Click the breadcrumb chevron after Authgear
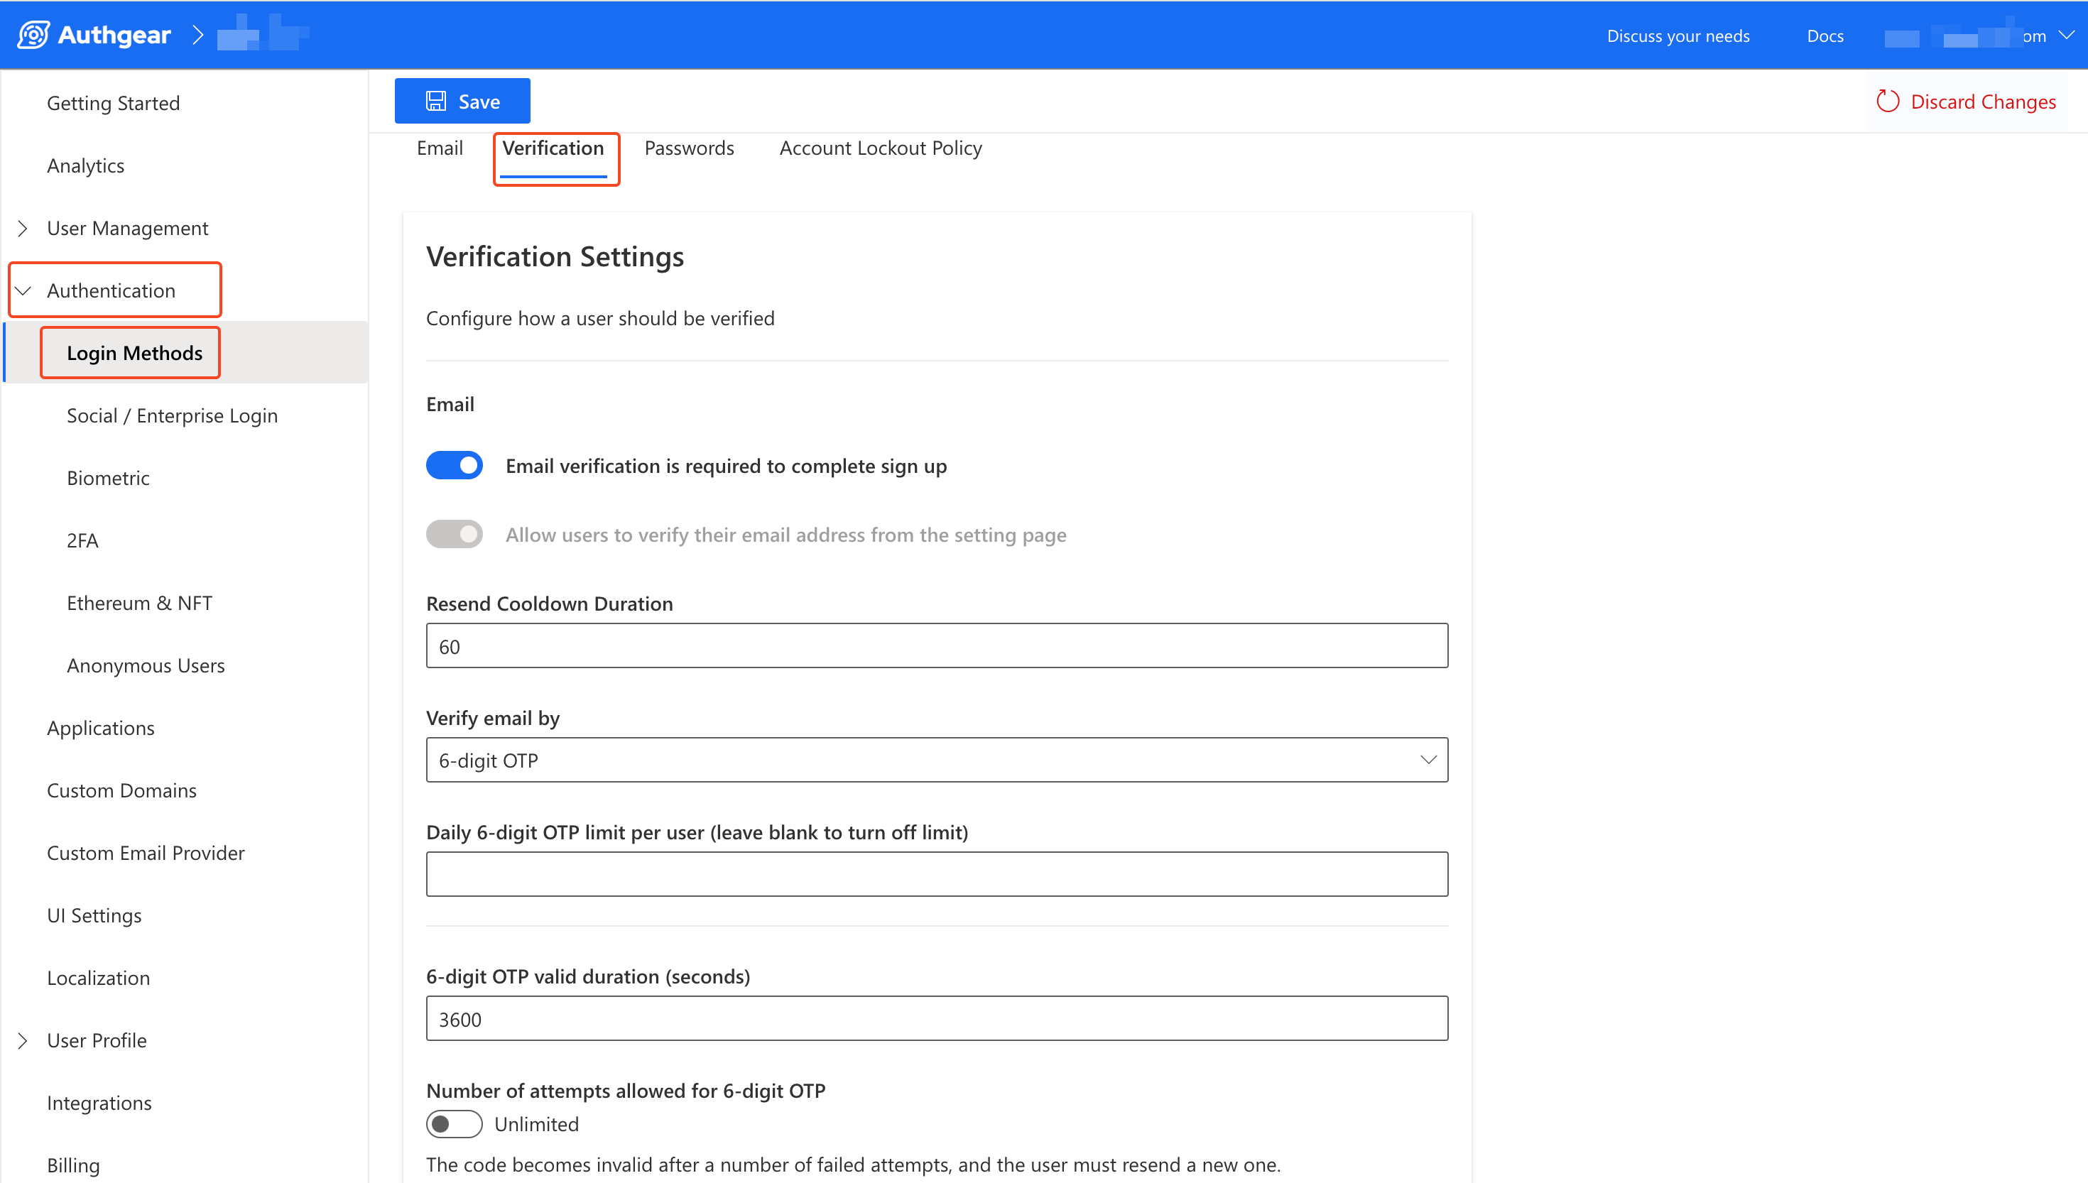 click(x=197, y=35)
